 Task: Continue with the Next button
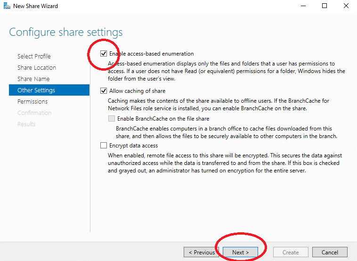240,252
